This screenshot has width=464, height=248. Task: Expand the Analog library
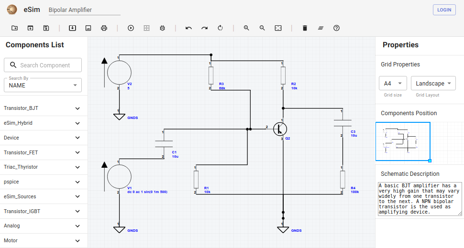tap(44, 226)
